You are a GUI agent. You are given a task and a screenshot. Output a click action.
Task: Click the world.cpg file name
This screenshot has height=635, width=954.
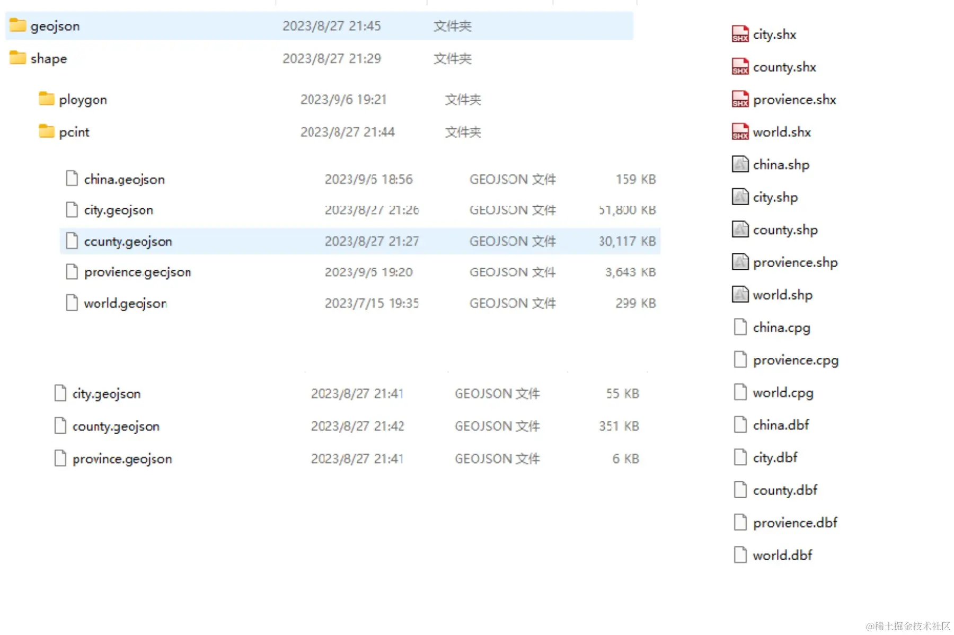[783, 393]
